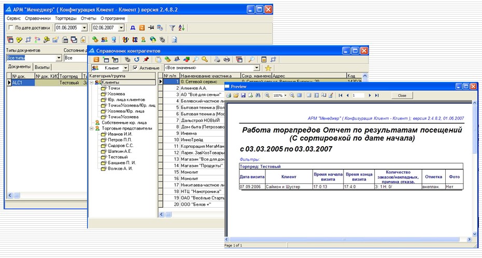Select 'Точки' folder in the tree
The height and width of the screenshot is (258, 482).
pyautogui.click(x=114, y=88)
